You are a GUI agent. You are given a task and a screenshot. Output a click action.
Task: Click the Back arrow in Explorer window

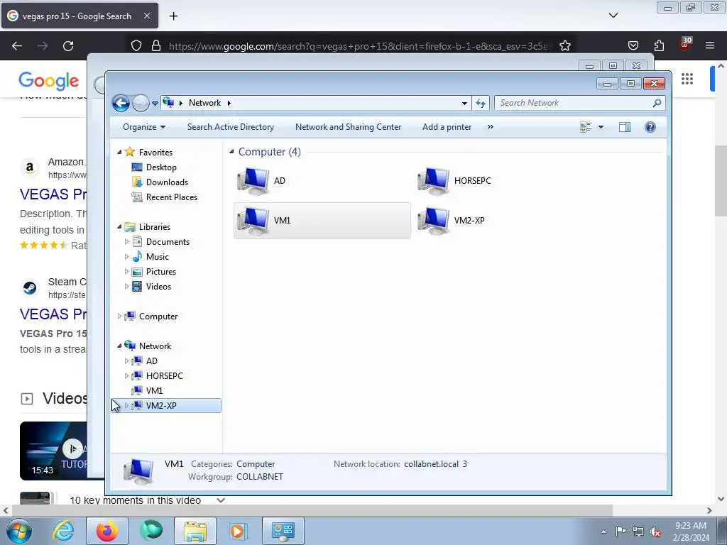pyautogui.click(x=121, y=103)
